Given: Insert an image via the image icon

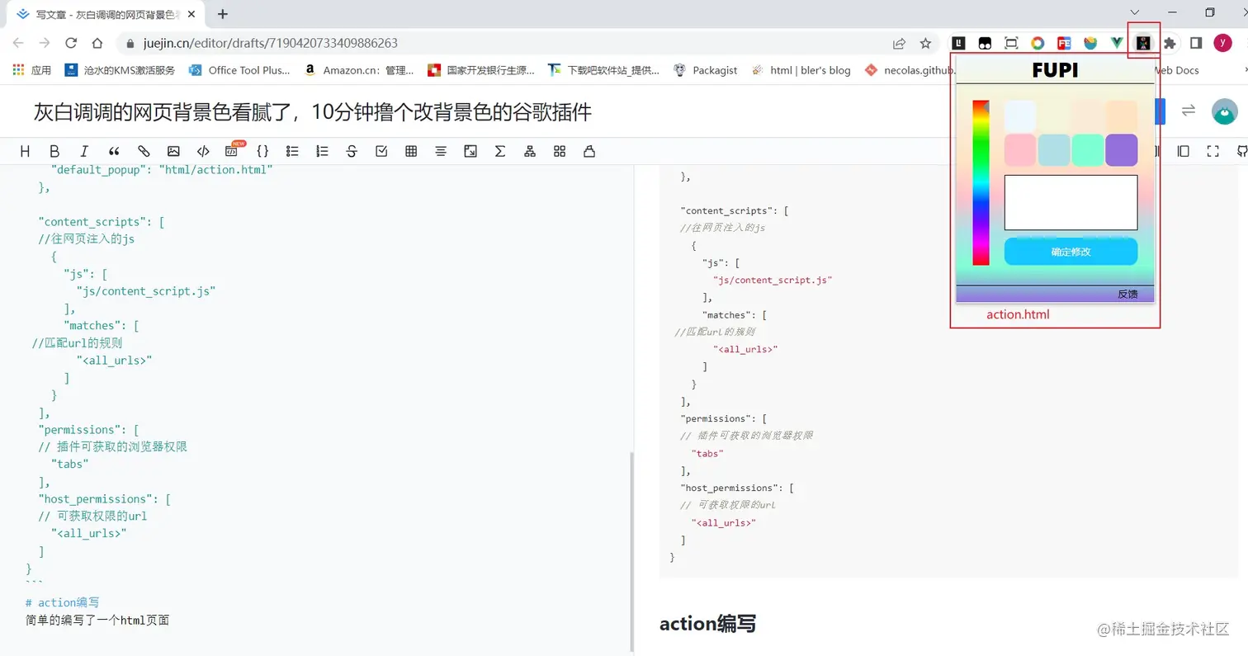Looking at the screenshot, I should 173,151.
